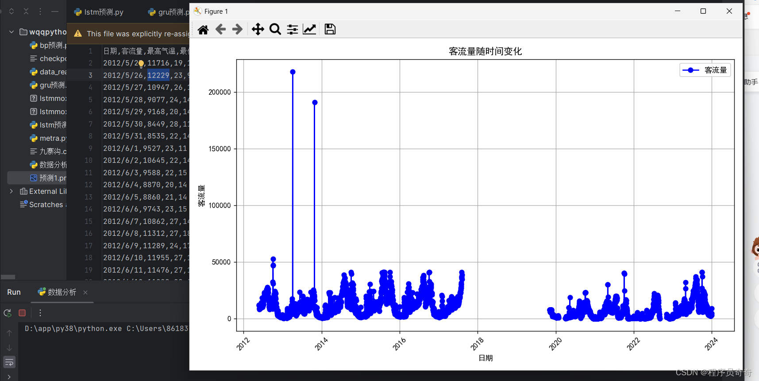Reset the matplotlib view with Home icon
This screenshot has height=381, width=759.
pyautogui.click(x=203, y=30)
